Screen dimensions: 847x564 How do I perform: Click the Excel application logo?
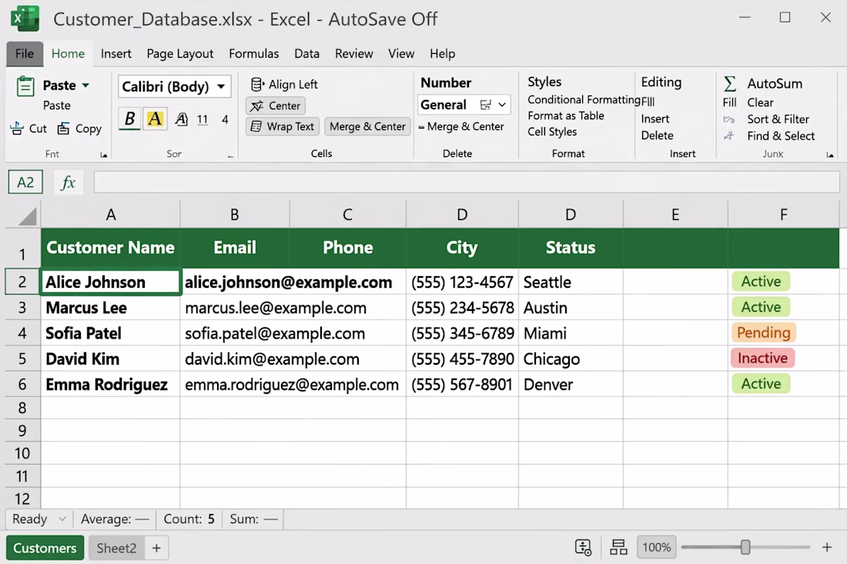point(25,19)
